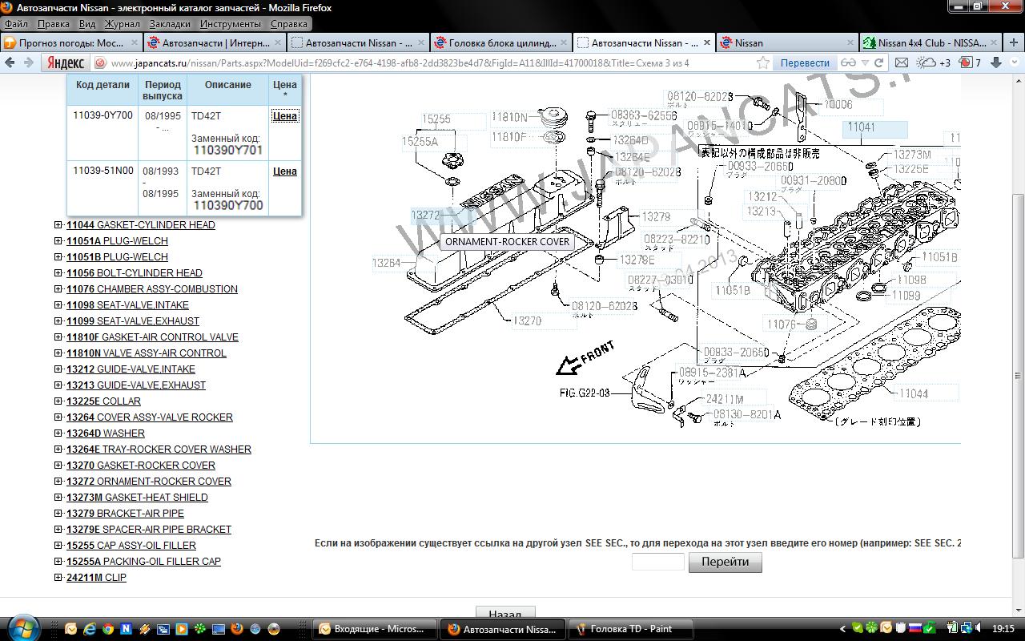
Task: Go back with the browser back arrow
Action: coord(10,62)
